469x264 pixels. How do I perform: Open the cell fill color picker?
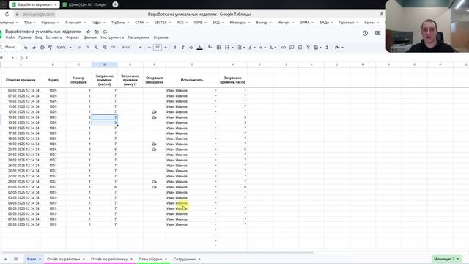point(210,47)
